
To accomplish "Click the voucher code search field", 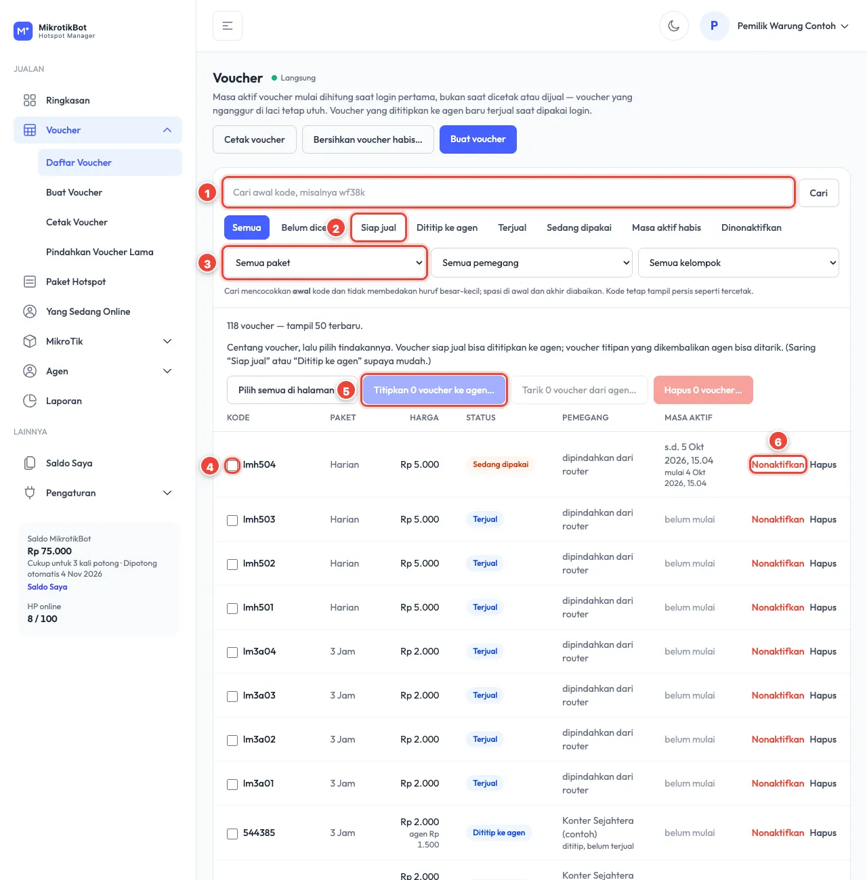I will click(509, 192).
